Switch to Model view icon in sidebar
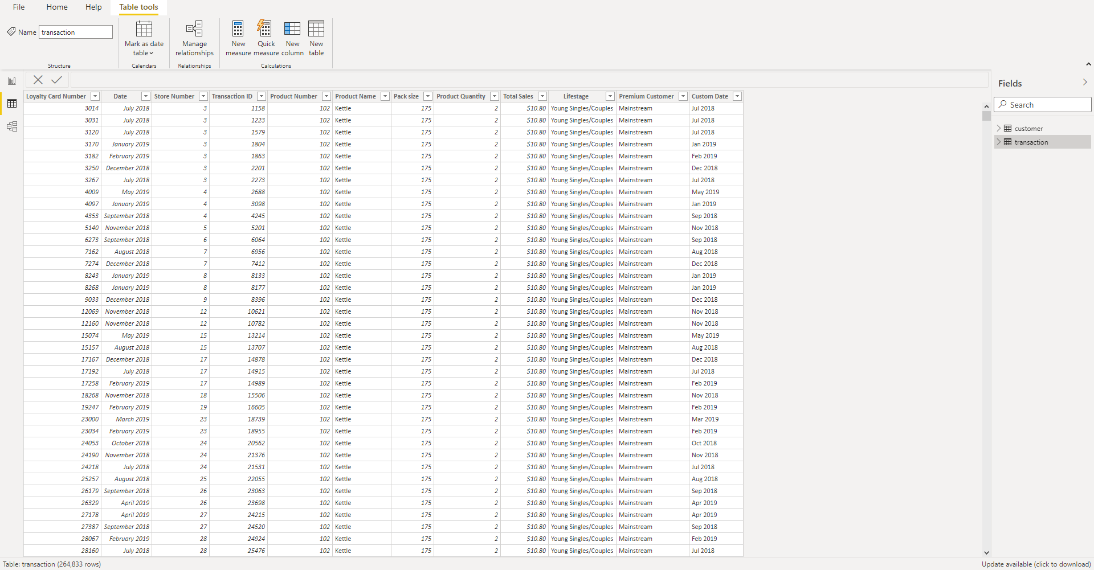1094x570 pixels. pyautogui.click(x=12, y=126)
